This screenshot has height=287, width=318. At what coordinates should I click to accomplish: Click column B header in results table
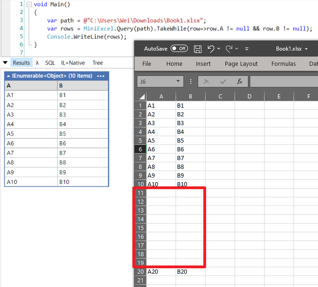[x=83, y=86]
